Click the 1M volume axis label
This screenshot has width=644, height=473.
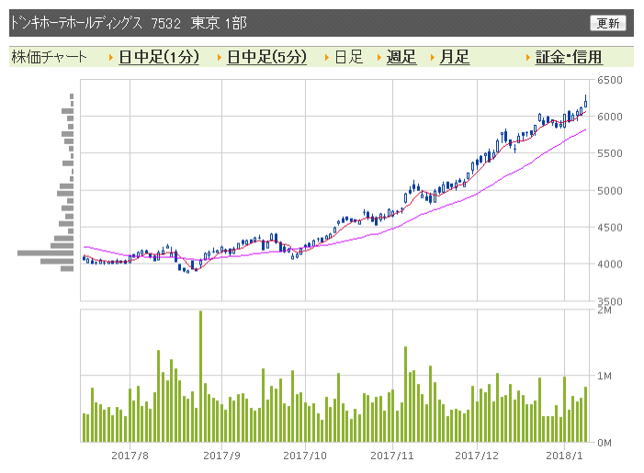pyautogui.click(x=604, y=376)
